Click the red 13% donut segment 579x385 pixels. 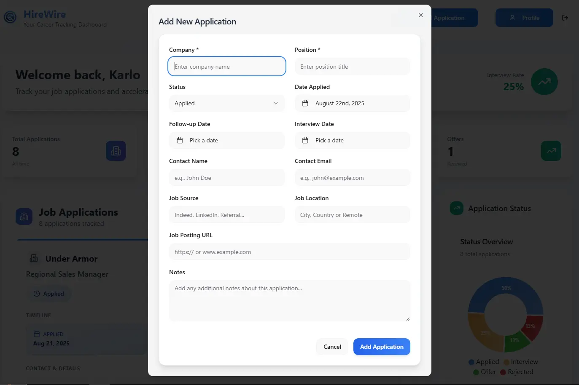531,327
